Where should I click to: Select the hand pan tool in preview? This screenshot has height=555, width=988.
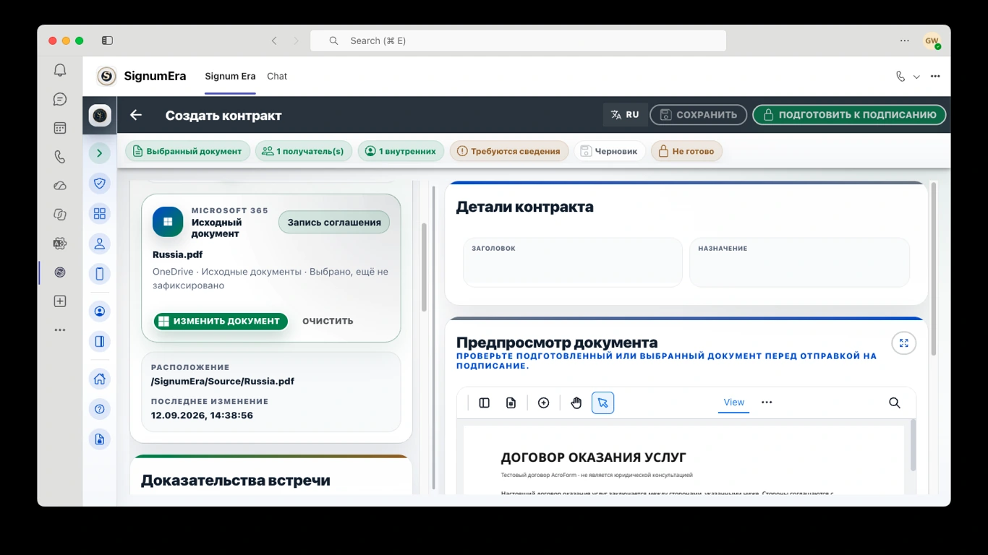click(576, 403)
